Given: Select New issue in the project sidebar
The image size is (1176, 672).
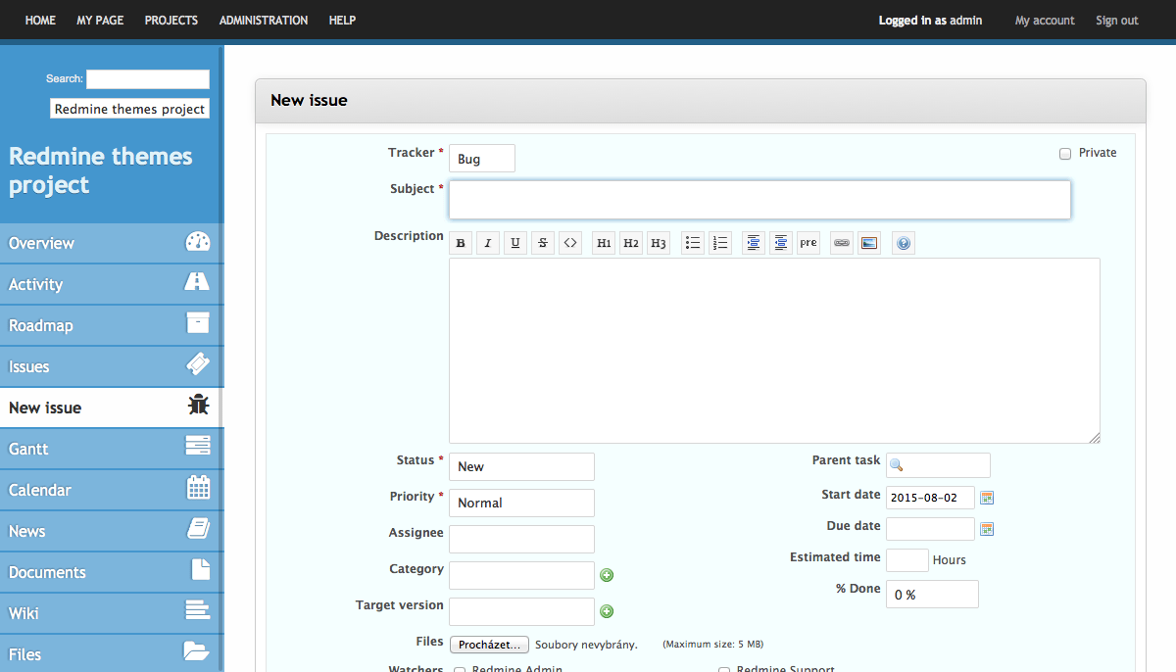Looking at the screenshot, I should (112, 408).
